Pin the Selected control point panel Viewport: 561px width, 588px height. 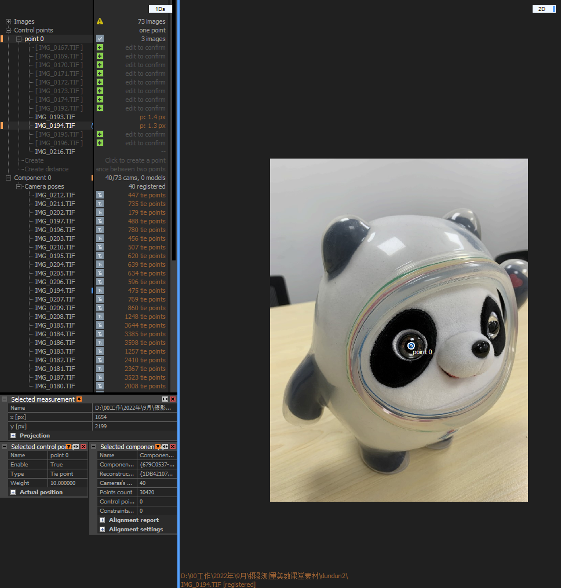click(69, 447)
